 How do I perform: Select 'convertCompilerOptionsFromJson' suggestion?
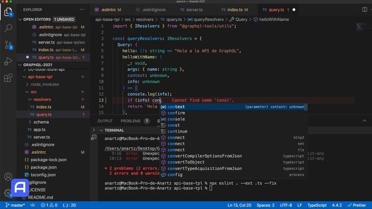coord(234,156)
